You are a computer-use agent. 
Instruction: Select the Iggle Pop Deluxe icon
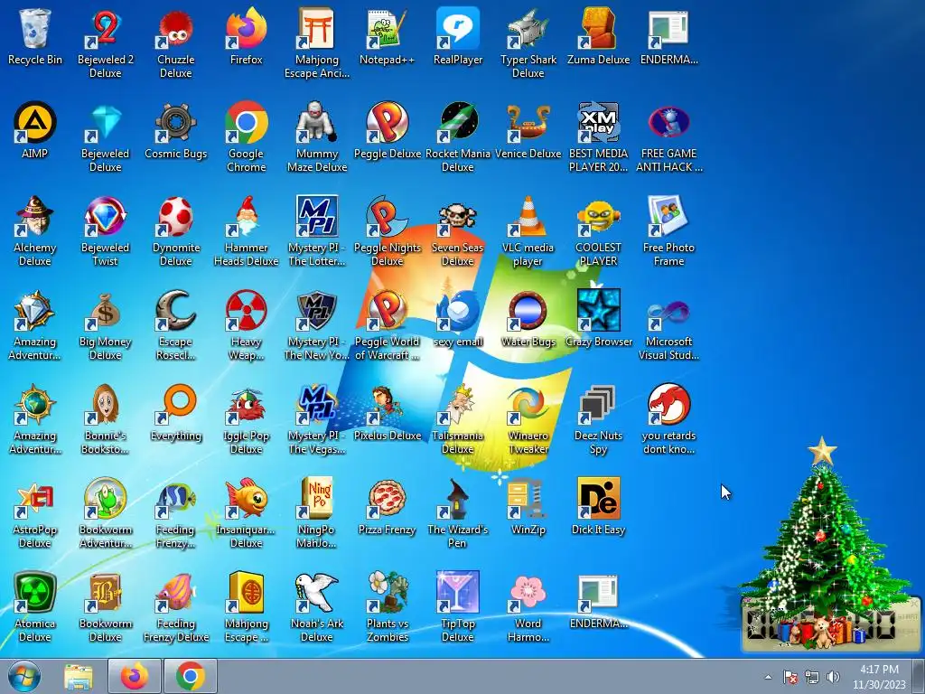[246, 404]
